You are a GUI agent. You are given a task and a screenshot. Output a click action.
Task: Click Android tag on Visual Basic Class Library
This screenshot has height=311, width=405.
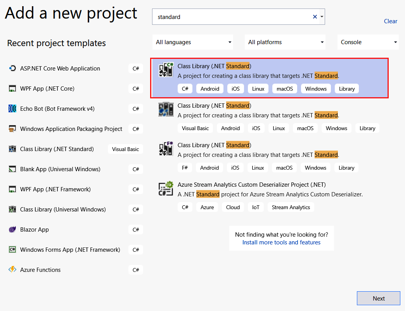point(230,128)
